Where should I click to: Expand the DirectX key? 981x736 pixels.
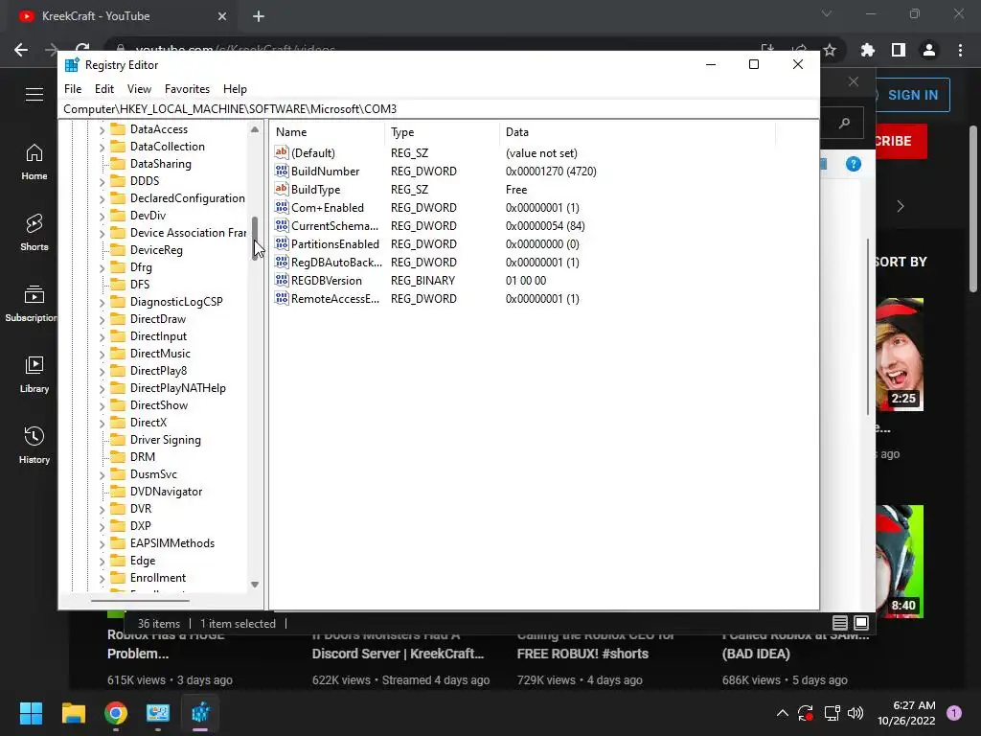click(x=102, y=423)
